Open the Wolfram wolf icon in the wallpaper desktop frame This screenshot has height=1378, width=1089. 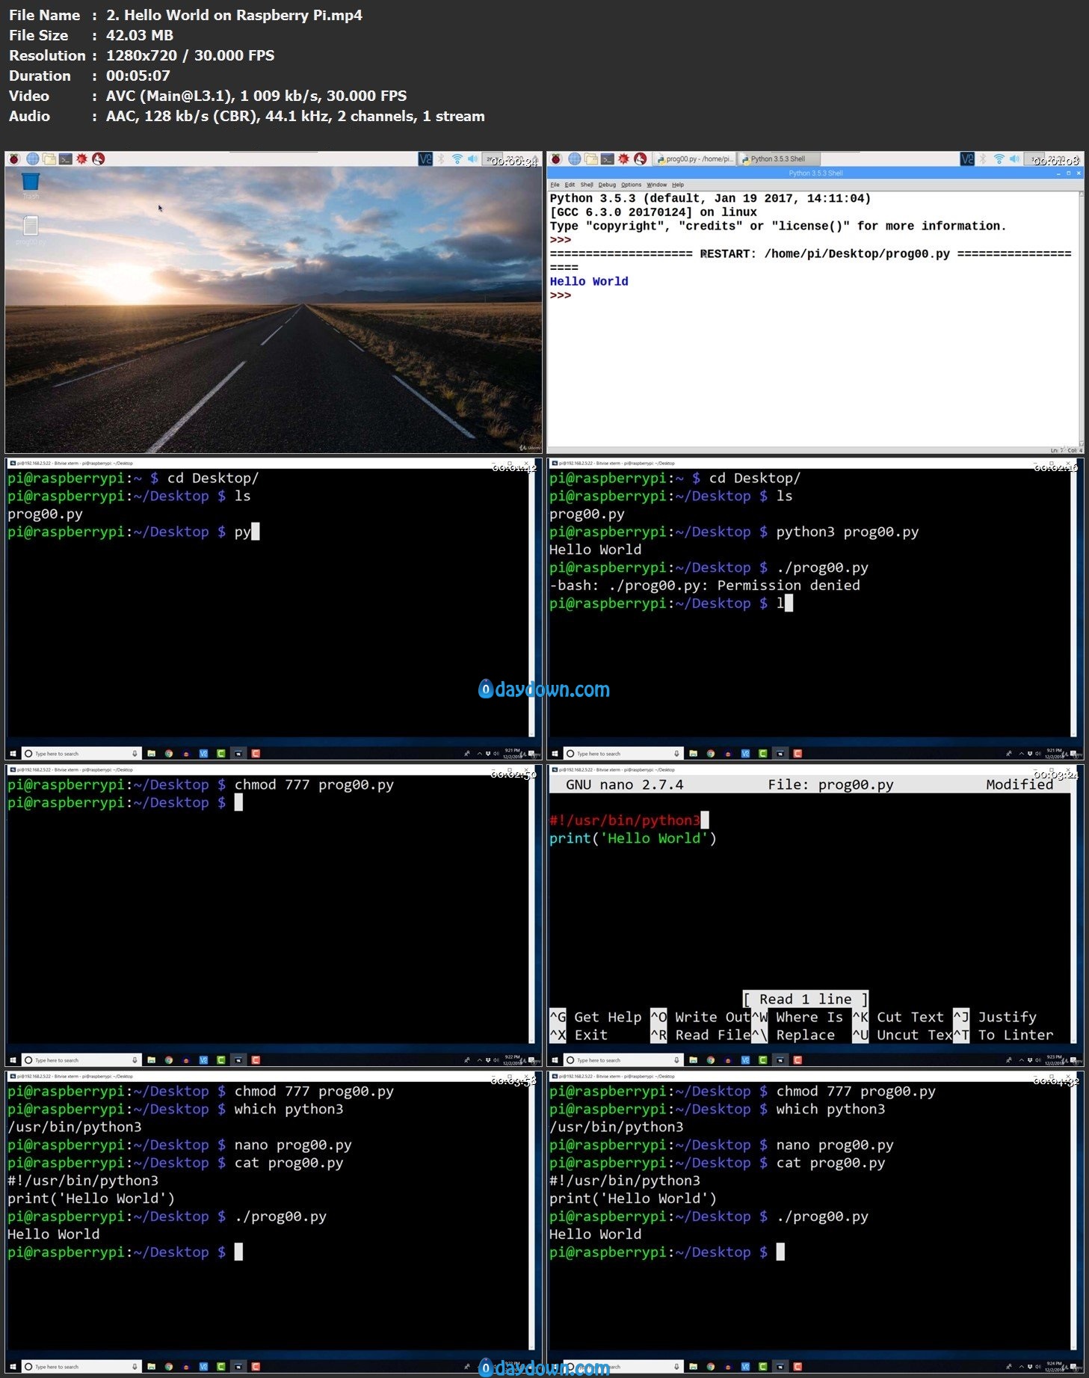[x=98, y=159]
